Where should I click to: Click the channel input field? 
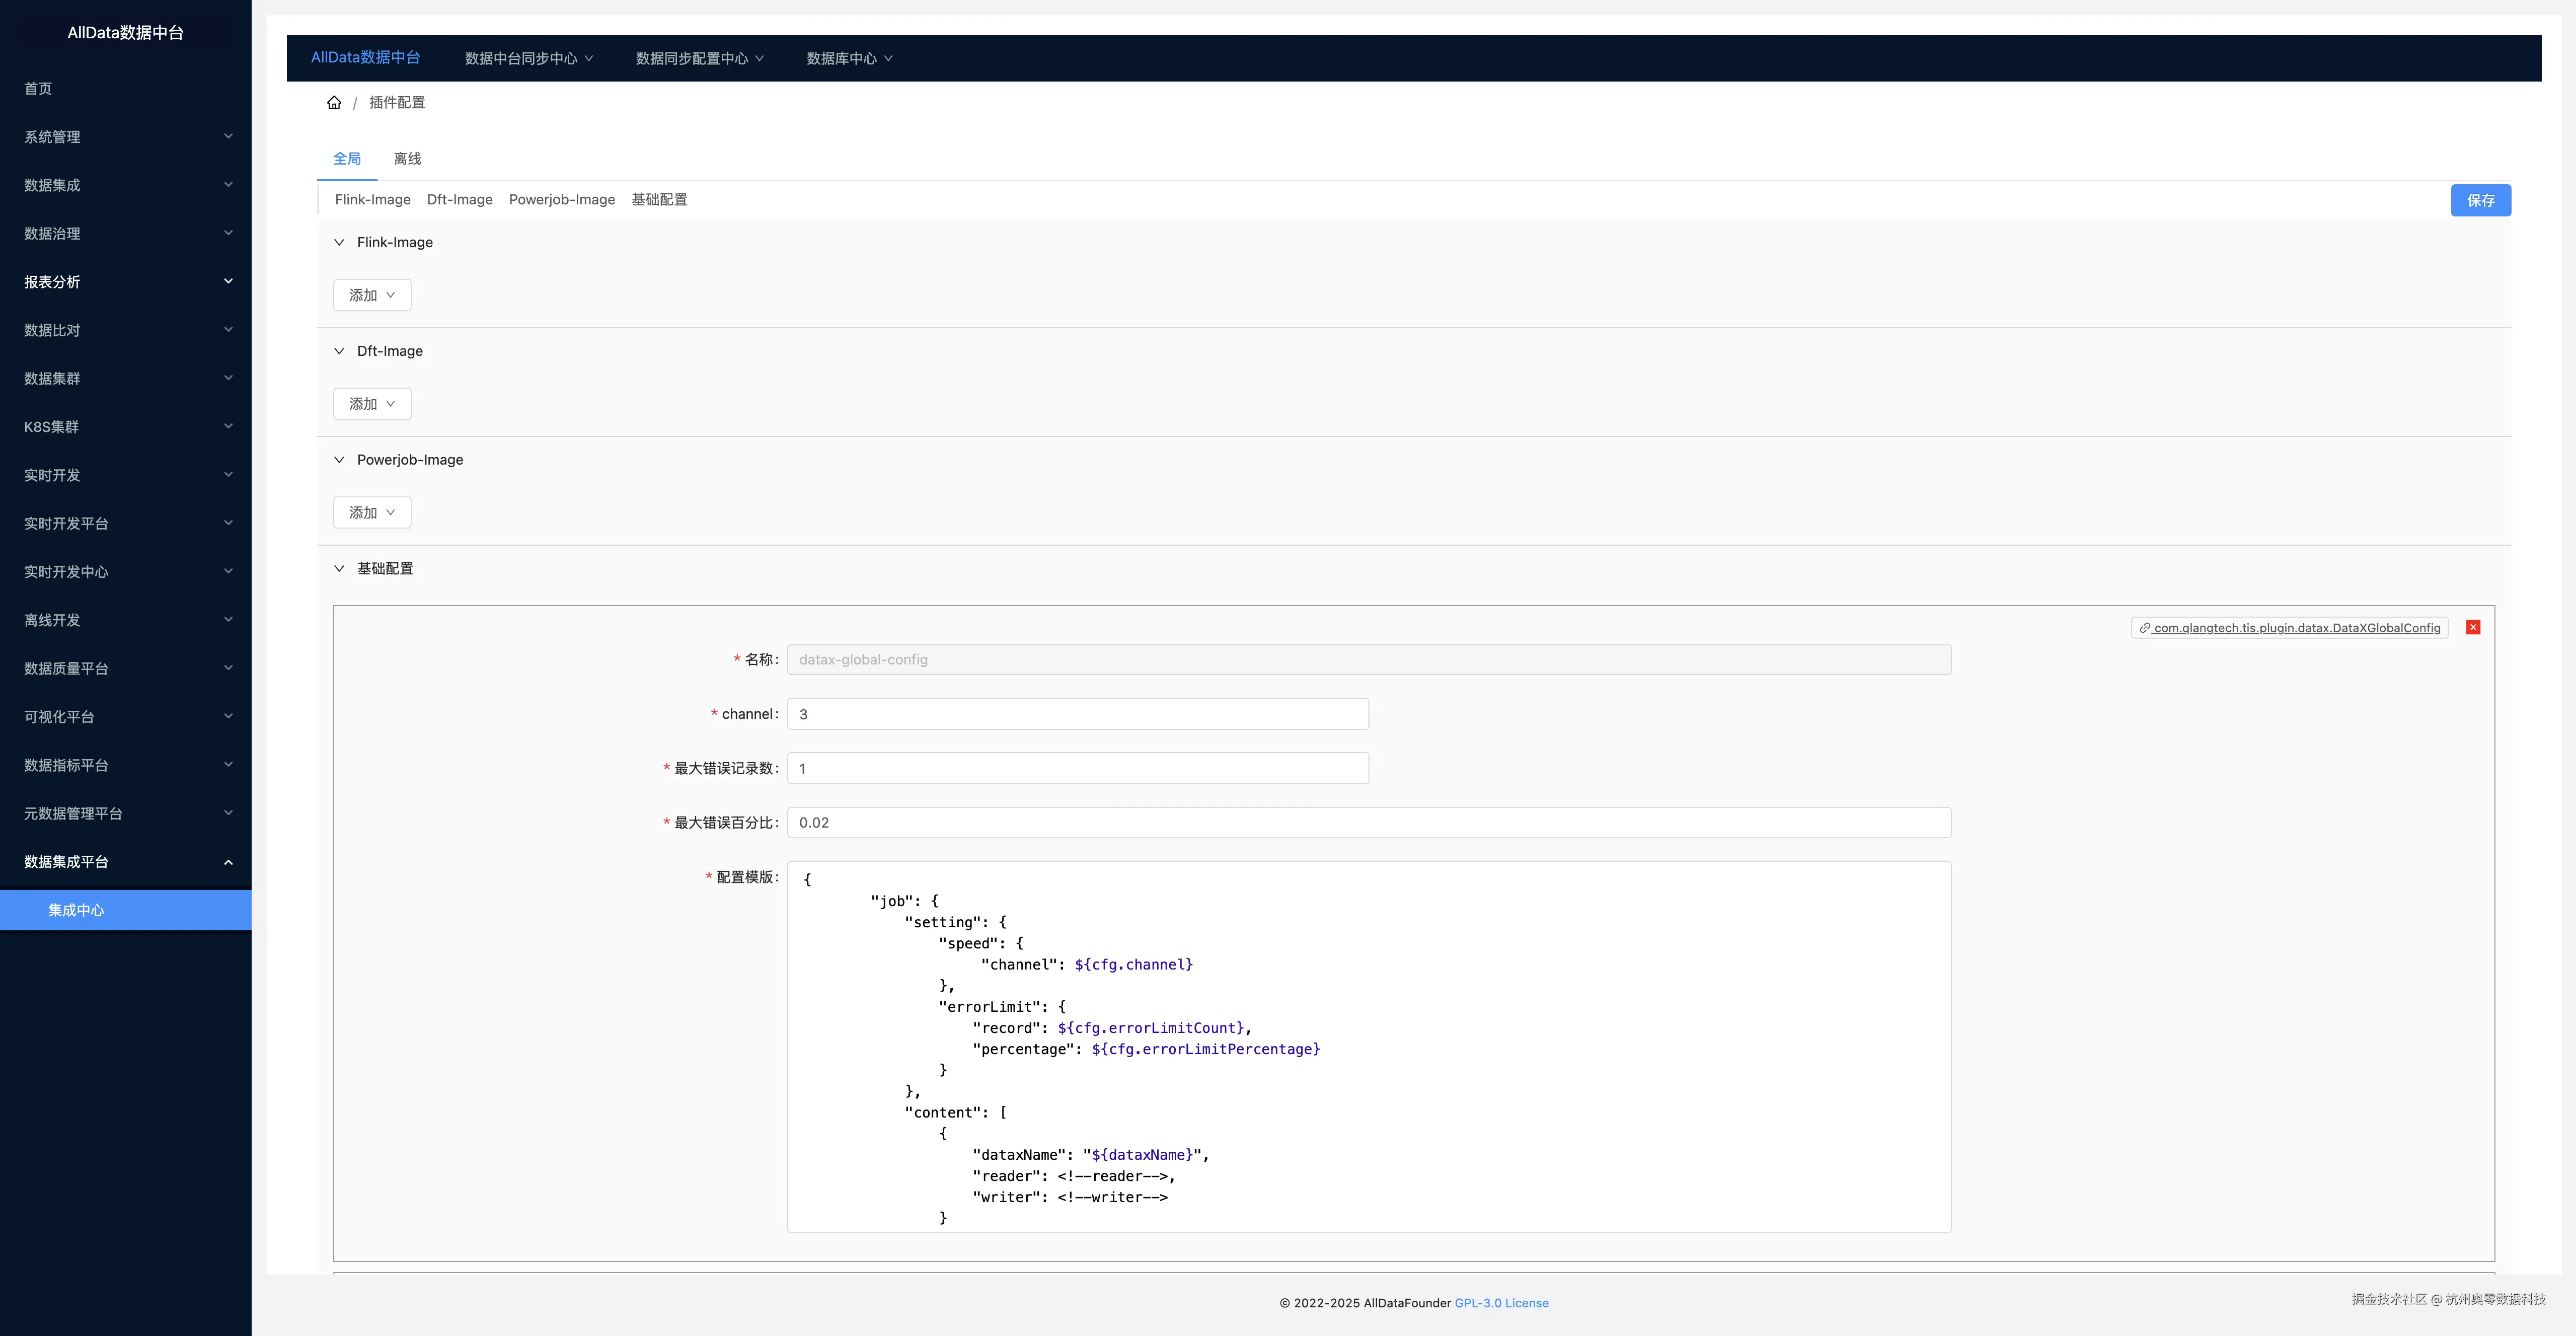click(x=1077, y=714)
